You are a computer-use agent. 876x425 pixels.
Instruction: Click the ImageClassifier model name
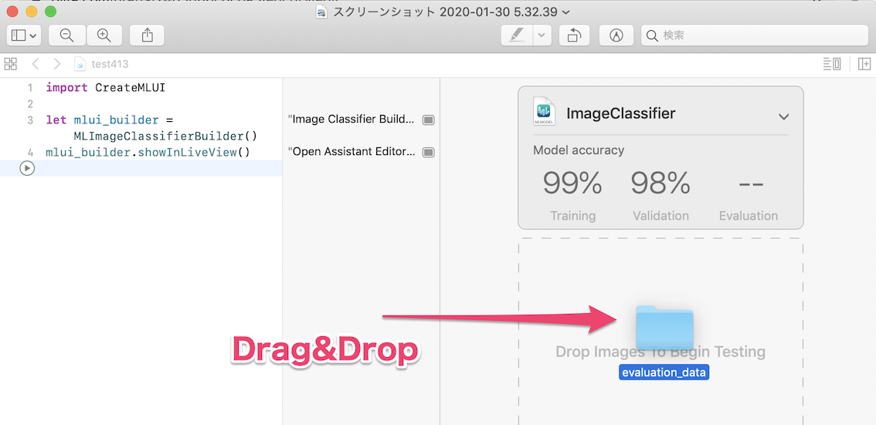[x=620, y=113]
